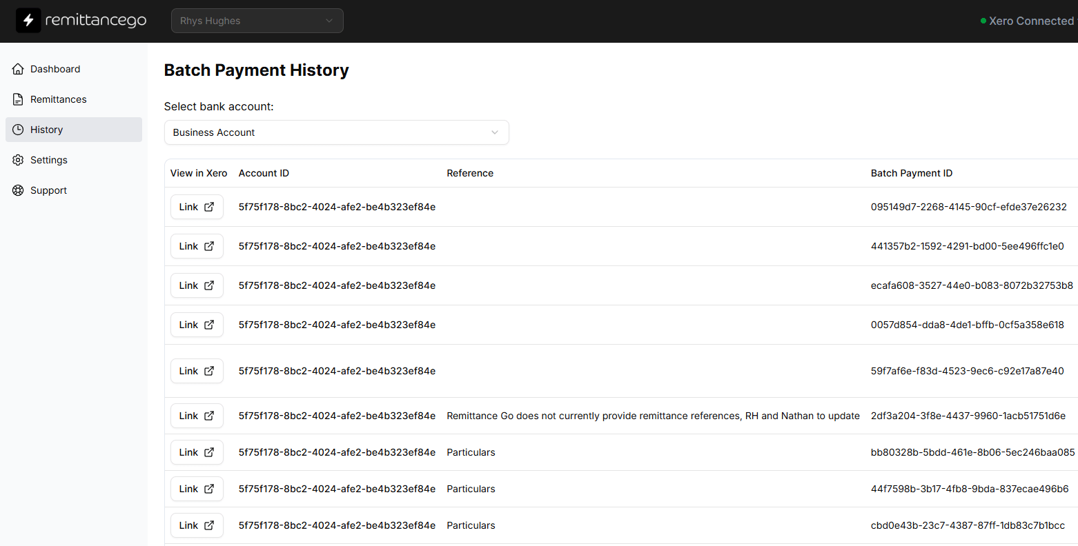Click external link icon for batch cbd0e43b

click(x=209, y=525)
